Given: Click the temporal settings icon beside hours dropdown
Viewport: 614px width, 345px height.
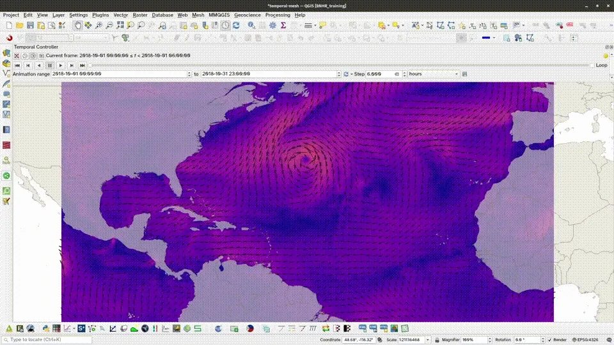Looking at the screenshot, I should 464,74.
